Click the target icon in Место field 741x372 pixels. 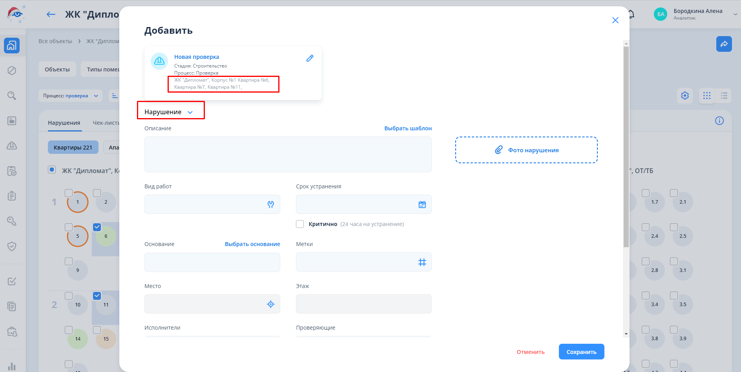coord(270,304)
